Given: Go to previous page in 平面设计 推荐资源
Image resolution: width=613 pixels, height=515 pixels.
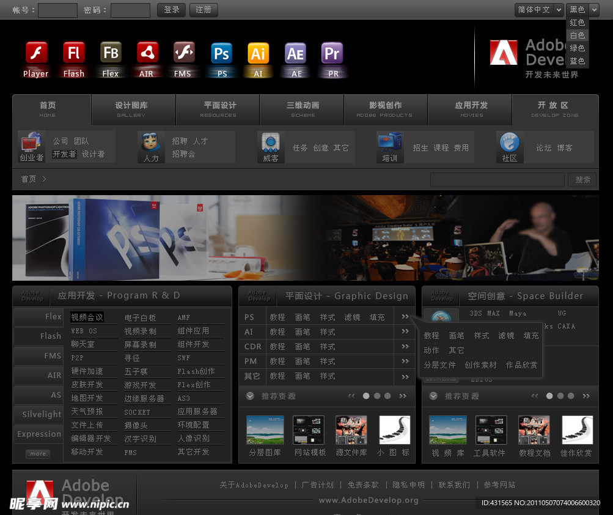Looking at the screenshot, I should pos(351,396).
